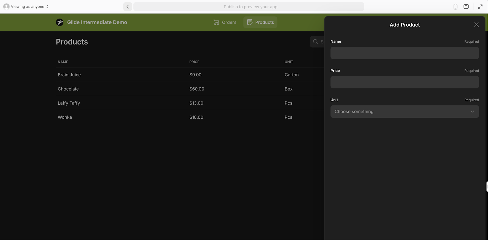The height and width of the screenshot is (240, 488).
Task: Focus the Name input field
Action: pos(405,53)
